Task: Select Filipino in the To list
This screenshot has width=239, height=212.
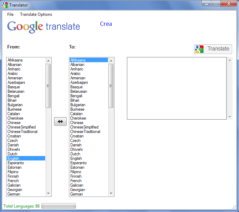Action: coord(89,172)
